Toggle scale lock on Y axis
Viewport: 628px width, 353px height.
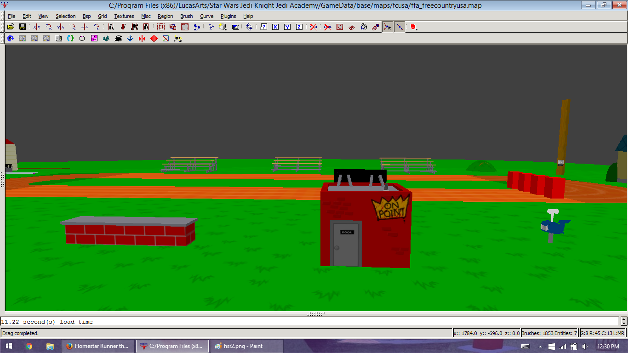(x=287, y=27)
